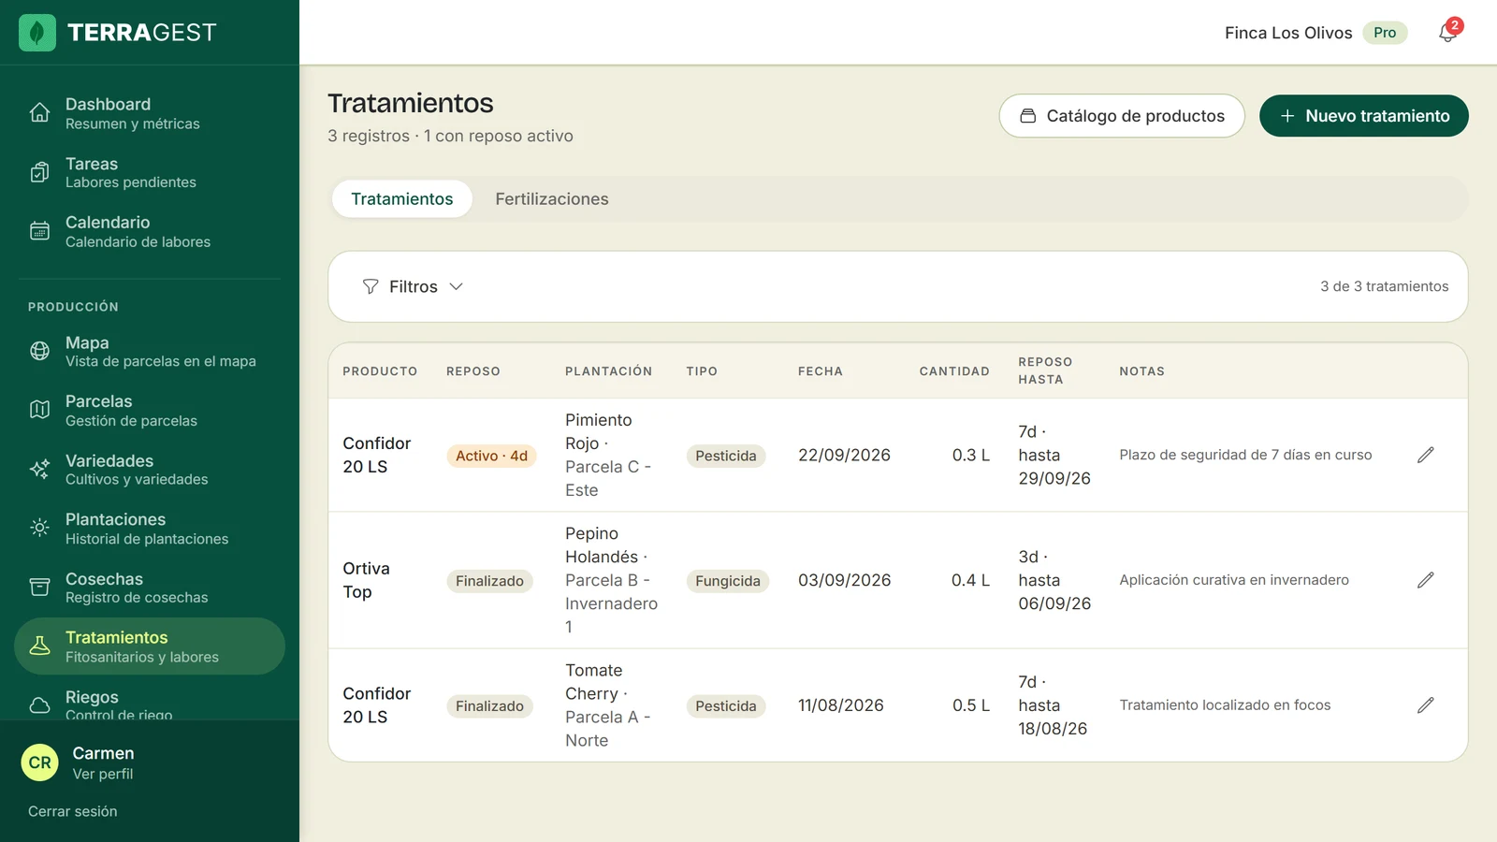Click the Tareas clipboard icon
The width and height of the screenshot is (1497, 842).
tap(39, 172)
